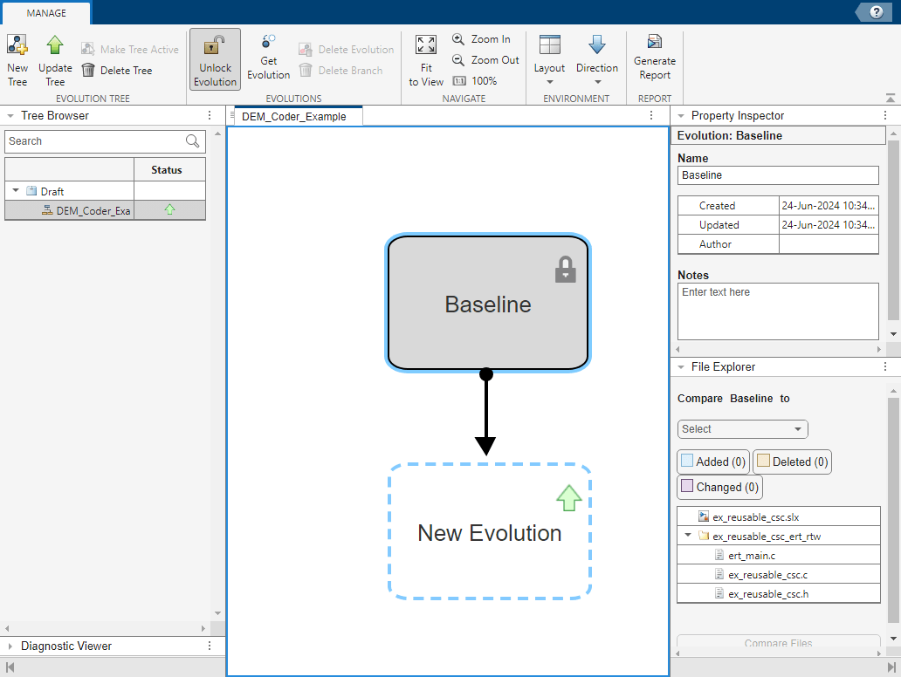Click the Delete Tree trash icon

pos(88,71)
